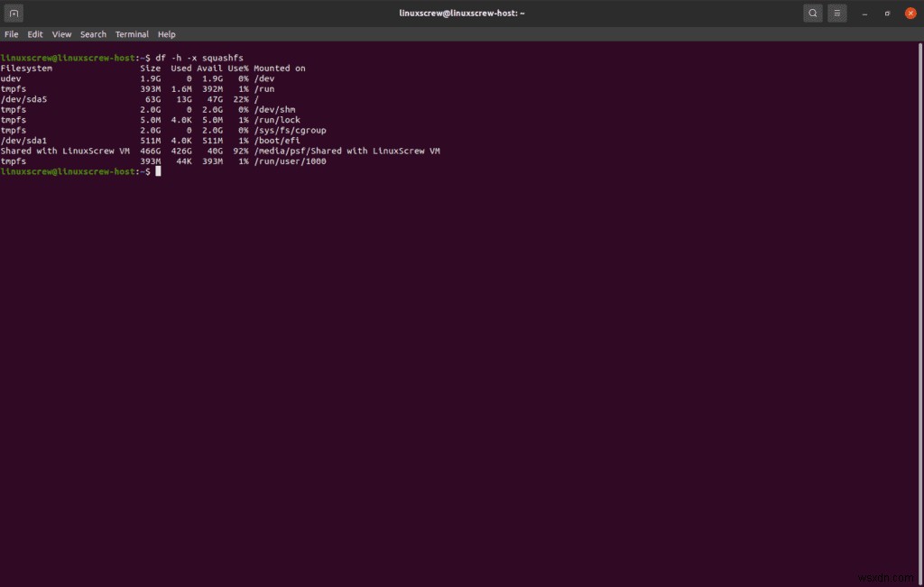Activate the header bar search icon
Viewport: 924px width, 587px height.
coord(813,13)
